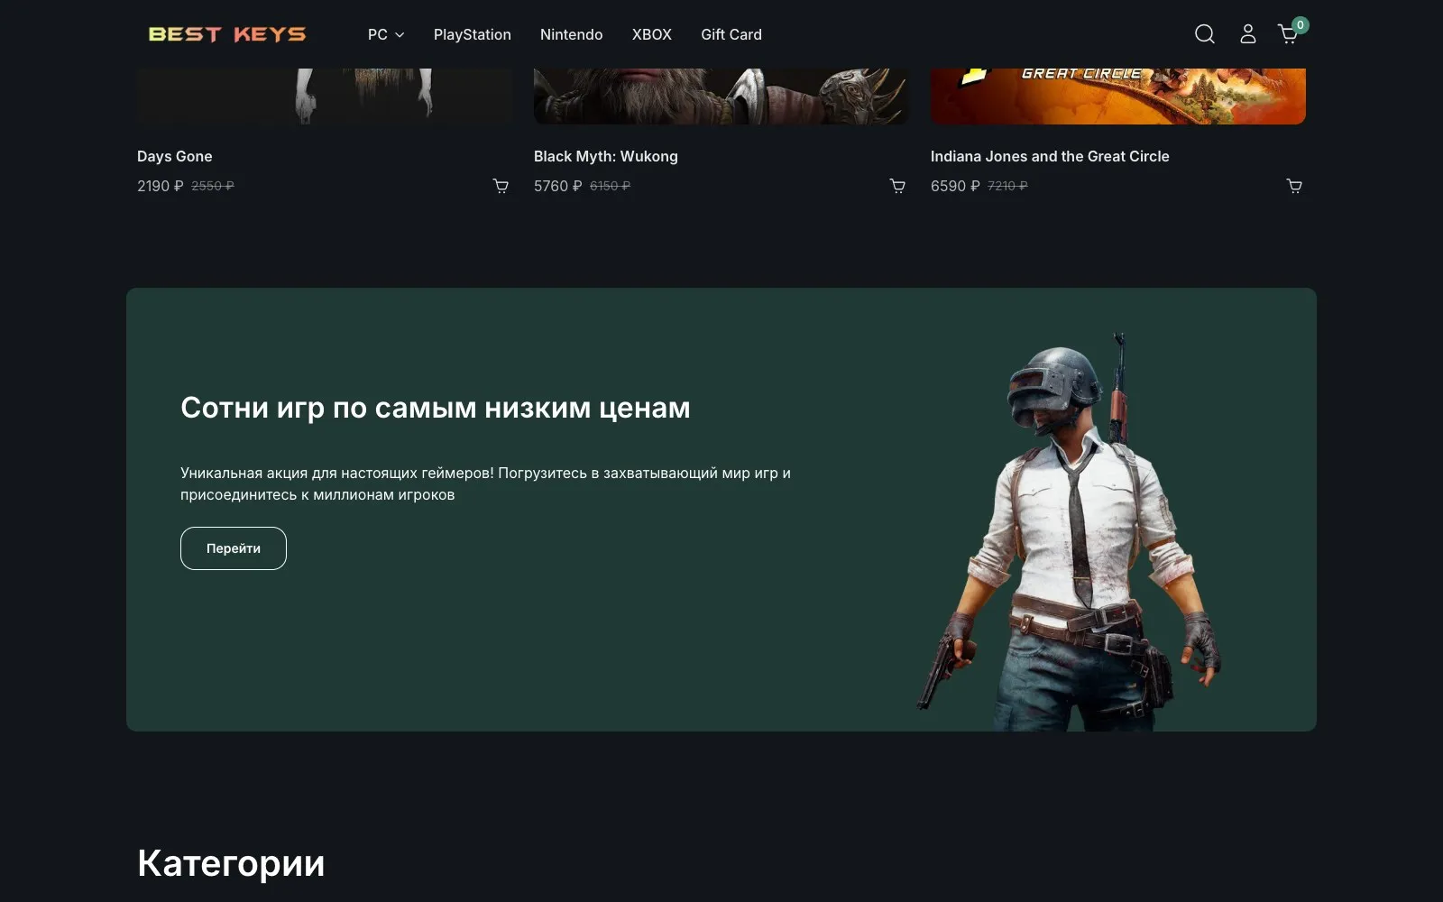Viewport: 1443px width, 902px height.
Task: Add Indiana Jones game to cart
Action: point(1294,186)
